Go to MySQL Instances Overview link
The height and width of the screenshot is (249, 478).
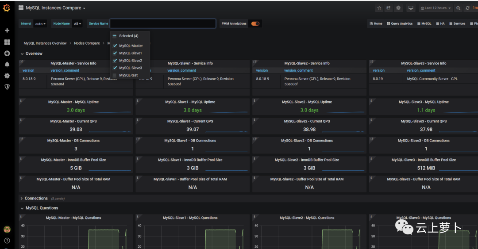coord(45,43)
